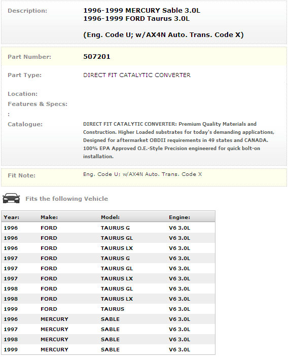The image size is (289, 363).
Task: Click the car icon beside Fits the following Vehicle
Action: pyautogui.click(x=11, y=198)
